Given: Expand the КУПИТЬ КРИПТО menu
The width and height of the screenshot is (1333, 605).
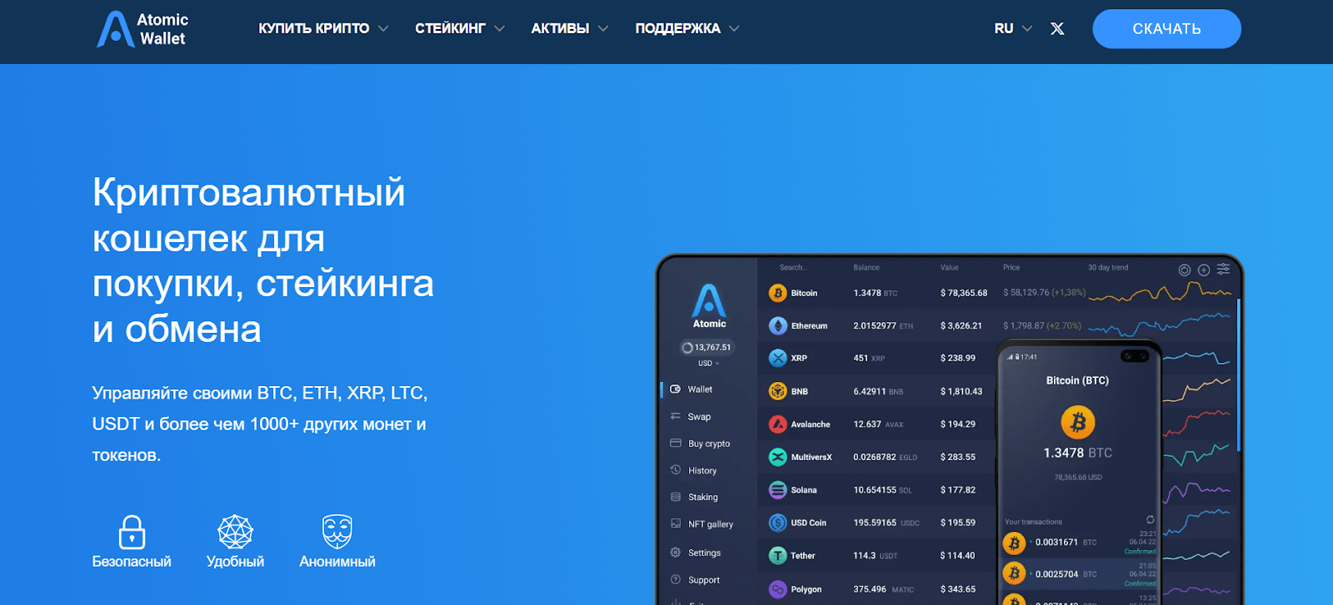Looking at the screenshot, I should pos(323,28).
